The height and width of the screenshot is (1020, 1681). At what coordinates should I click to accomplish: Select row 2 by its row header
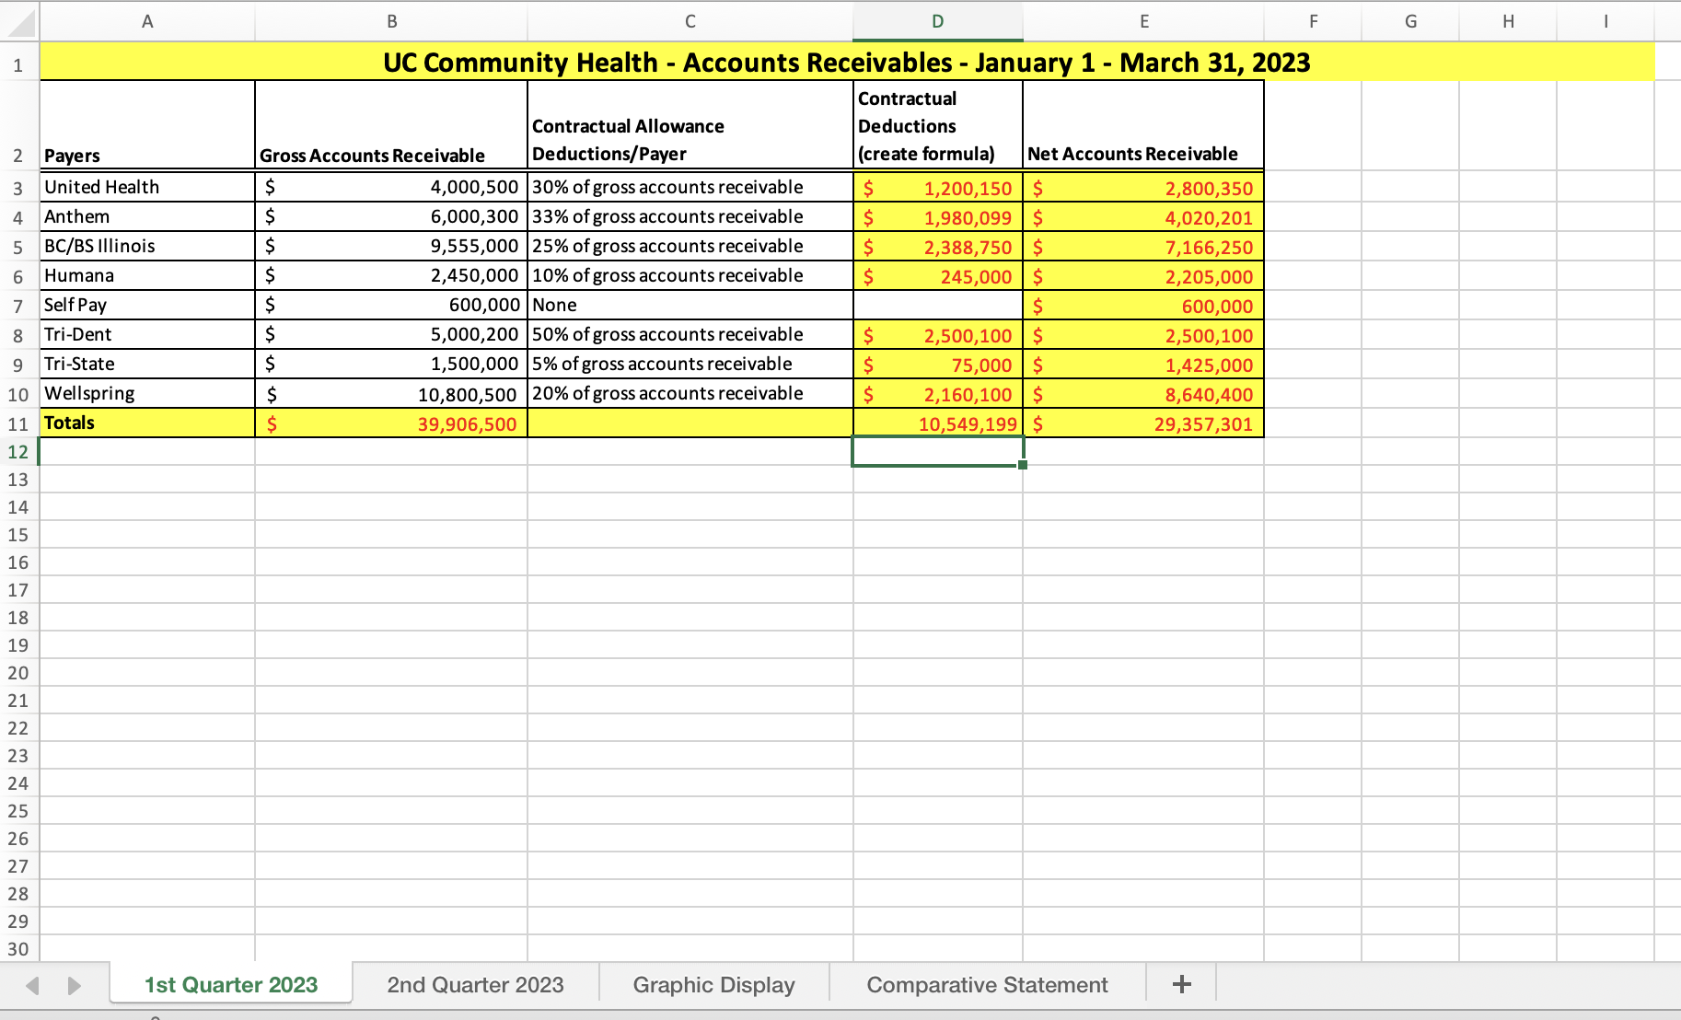[17, 156]
